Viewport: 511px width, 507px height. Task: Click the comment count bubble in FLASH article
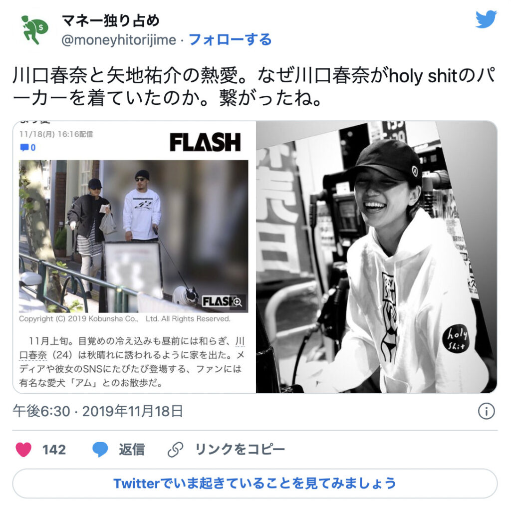[28, 148]
